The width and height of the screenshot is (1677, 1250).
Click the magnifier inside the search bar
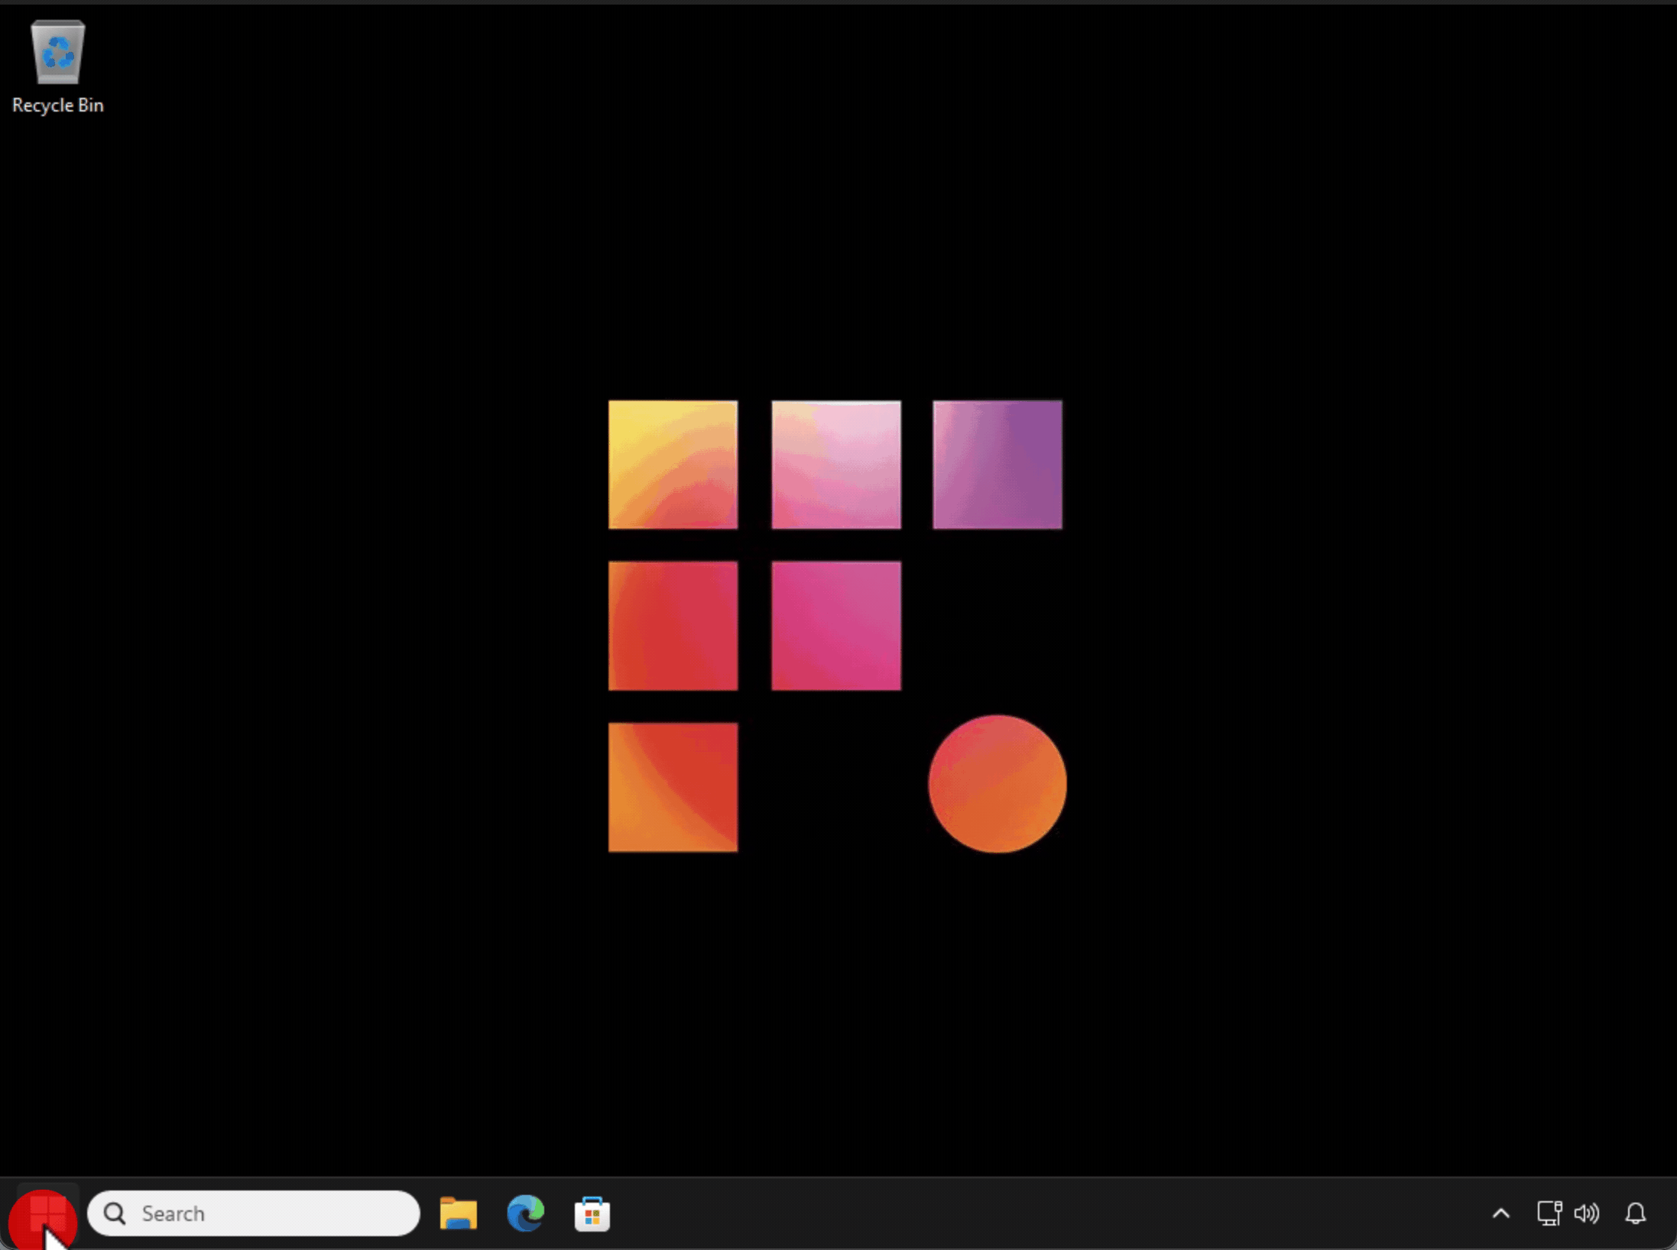pos(114,1213)
